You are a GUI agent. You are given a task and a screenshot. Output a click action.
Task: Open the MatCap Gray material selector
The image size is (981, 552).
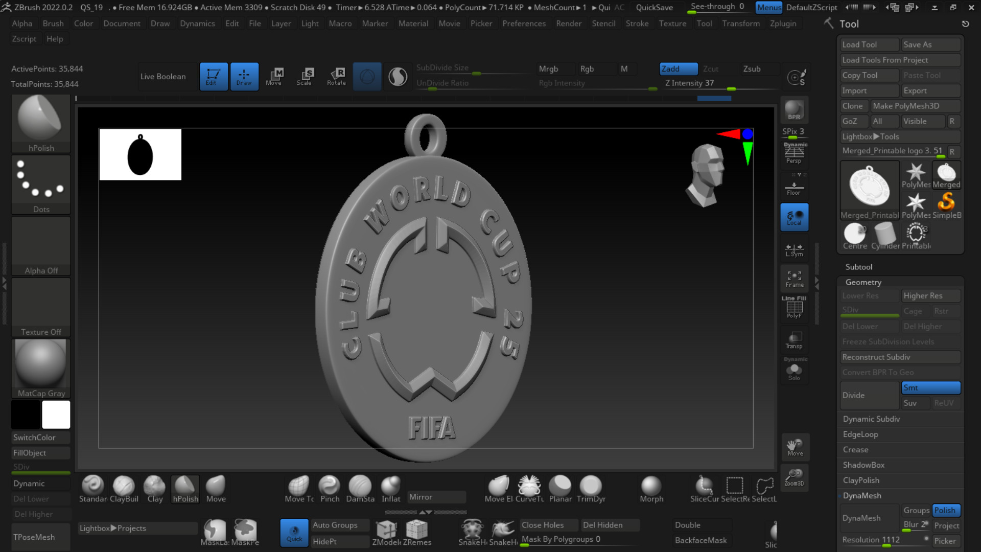click(x=41, y=369)
